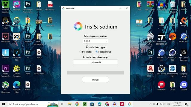Launch MSI Afterburner desktop icon
Image resolution: width=191 pixels, height=107 pixels.
(x=5, y=87)
